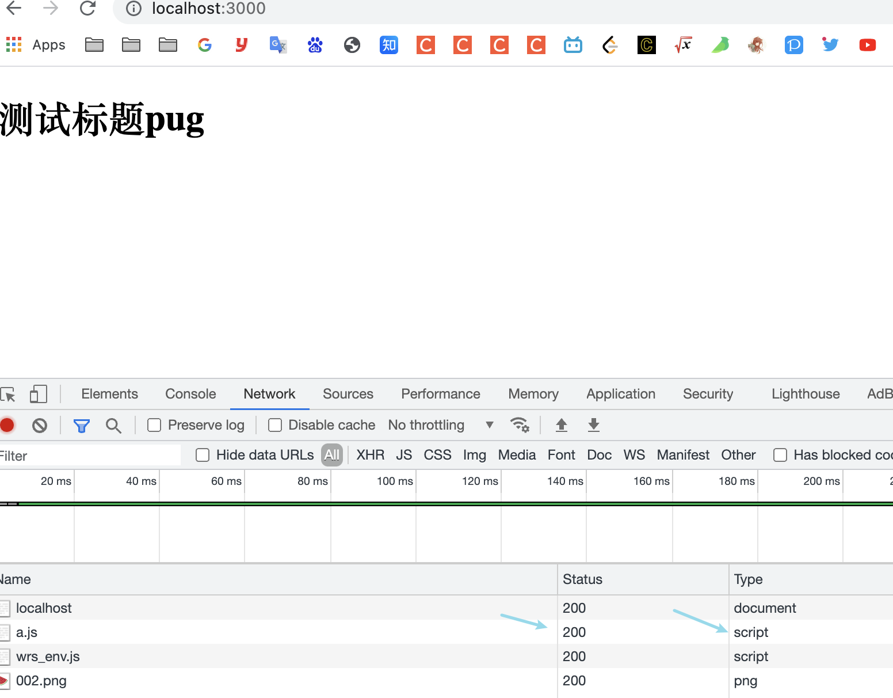
Task: Sort requests by Status column
Action: pyautogui.click(x=643, y=579)
